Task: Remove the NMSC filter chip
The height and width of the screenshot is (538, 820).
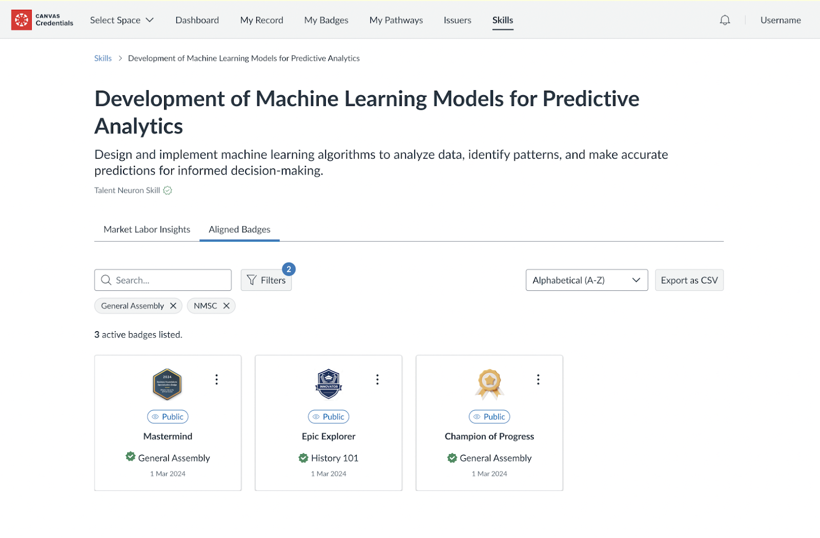Action: click(x=227, y=306)
